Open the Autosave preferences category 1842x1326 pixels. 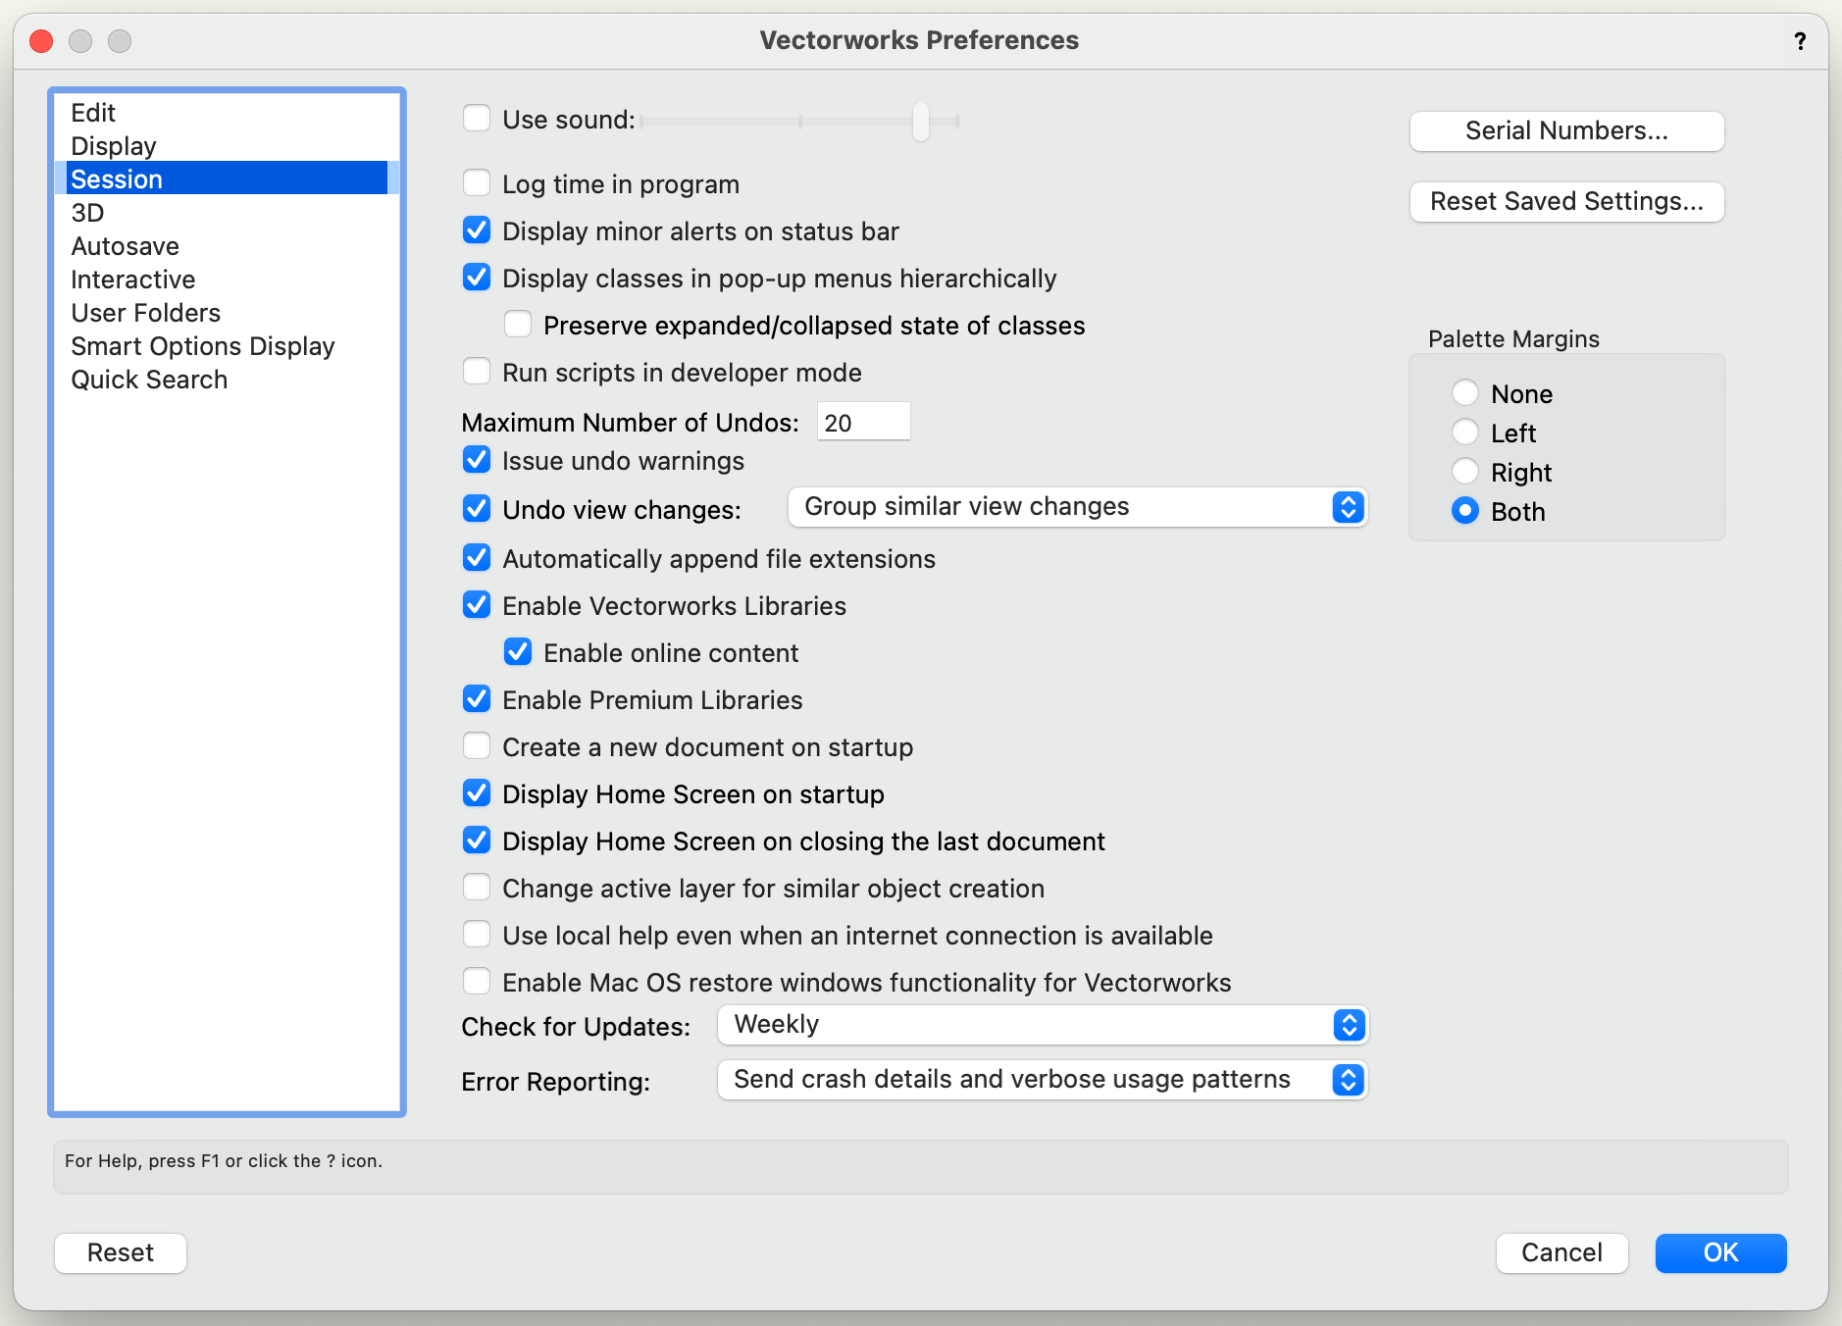click(x=228, y=246)
